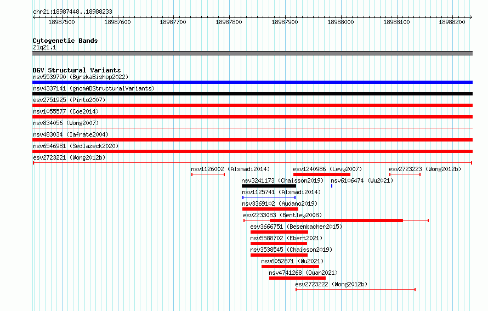
Task: Click the nsv6546981 Sedlazeck2020 red bar
Action: pos(252,151)
